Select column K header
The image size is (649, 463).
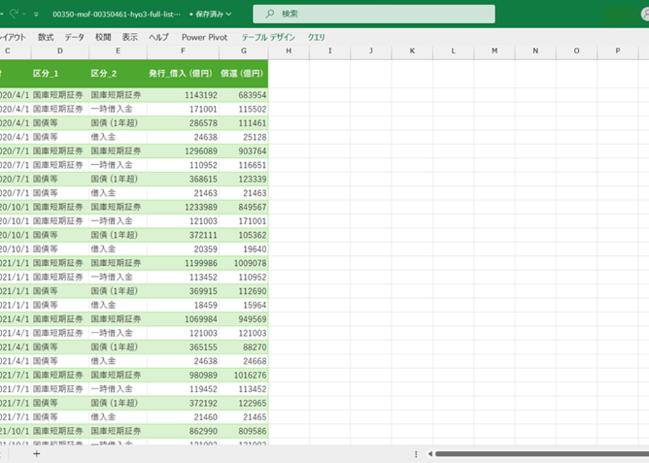point(412,51)
